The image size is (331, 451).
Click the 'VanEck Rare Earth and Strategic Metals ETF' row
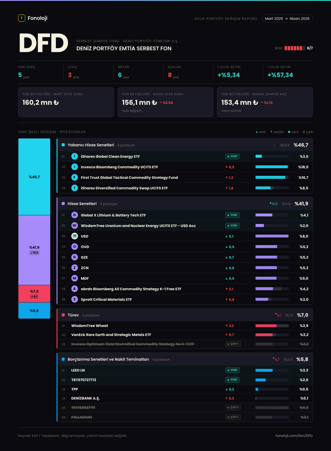click(x=185, y=334)
